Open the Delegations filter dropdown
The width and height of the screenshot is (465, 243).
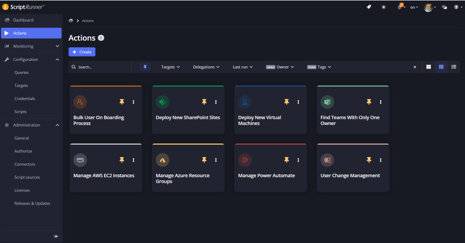coord(206,67)
